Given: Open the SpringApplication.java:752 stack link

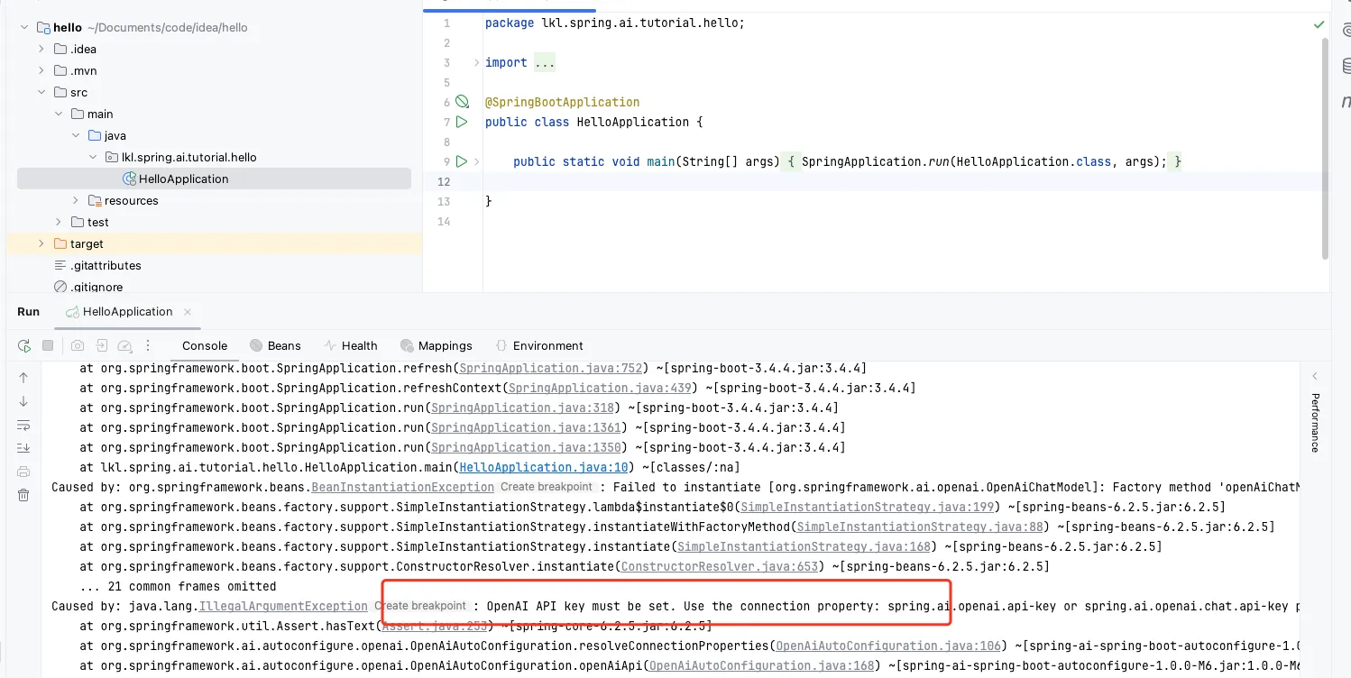Looking at the screenshot, I should 550,369.
